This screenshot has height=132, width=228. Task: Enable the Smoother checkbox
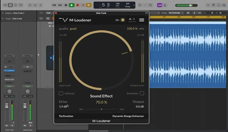tap(142, 93)
